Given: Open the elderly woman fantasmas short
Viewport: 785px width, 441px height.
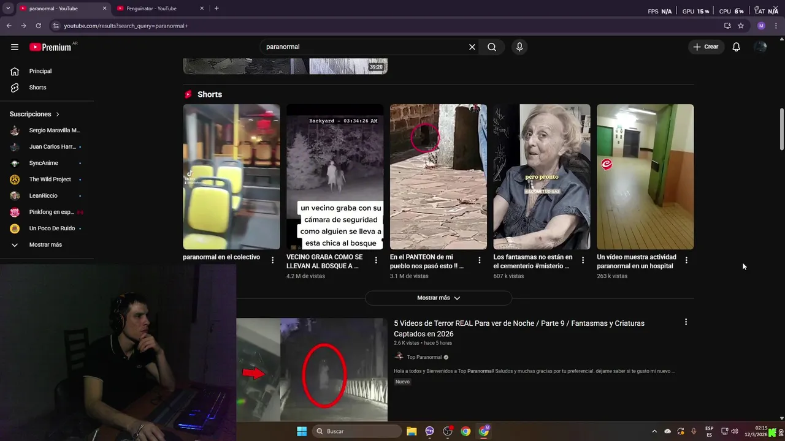Looking at the screenshot, I should pyautogui.click(x=542, y=177).
